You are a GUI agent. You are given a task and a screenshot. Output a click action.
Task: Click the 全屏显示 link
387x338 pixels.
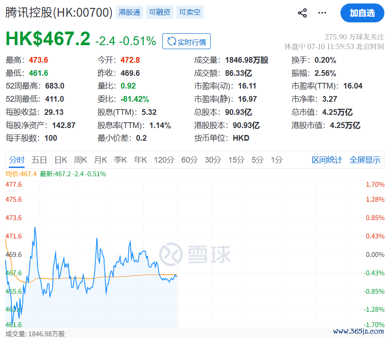(365, 160)
